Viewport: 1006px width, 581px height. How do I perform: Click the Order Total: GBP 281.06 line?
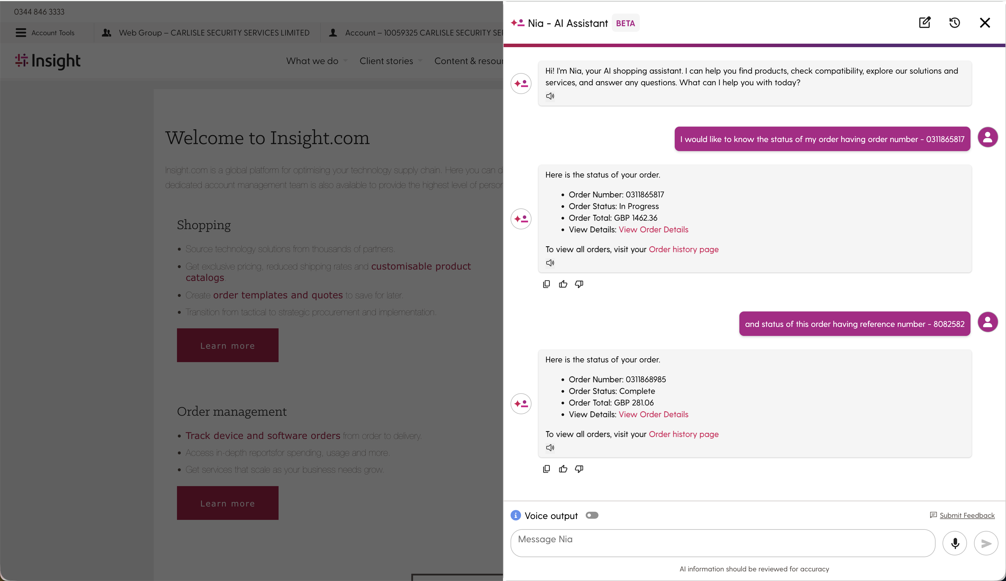pyautogui.click(x=611, y=403)
